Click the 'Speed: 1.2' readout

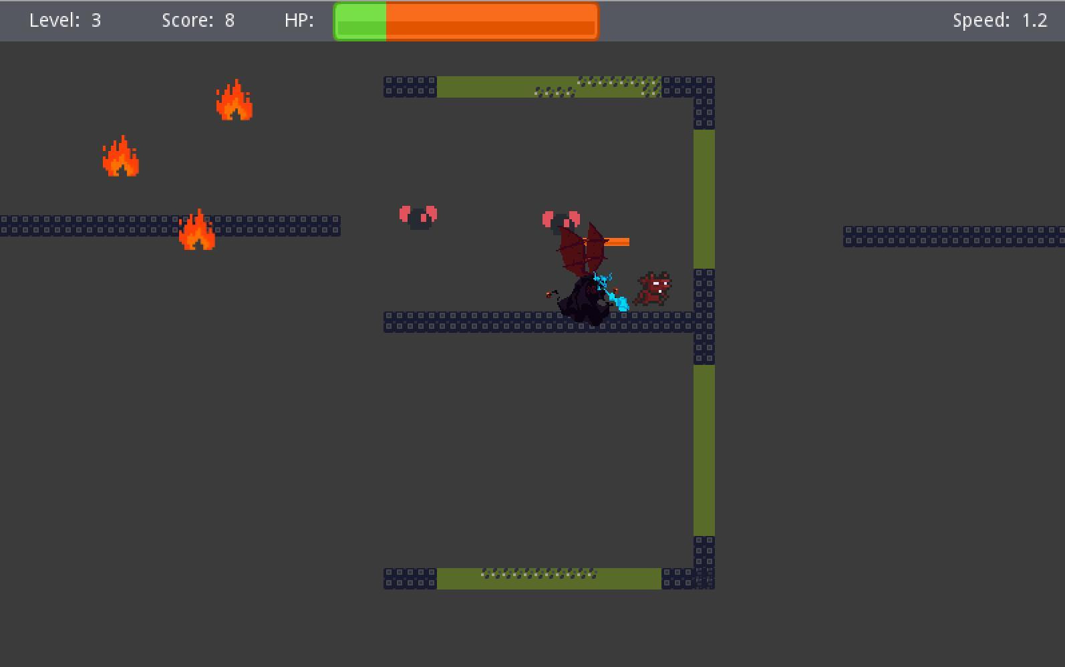click(x=1000, y=20)
